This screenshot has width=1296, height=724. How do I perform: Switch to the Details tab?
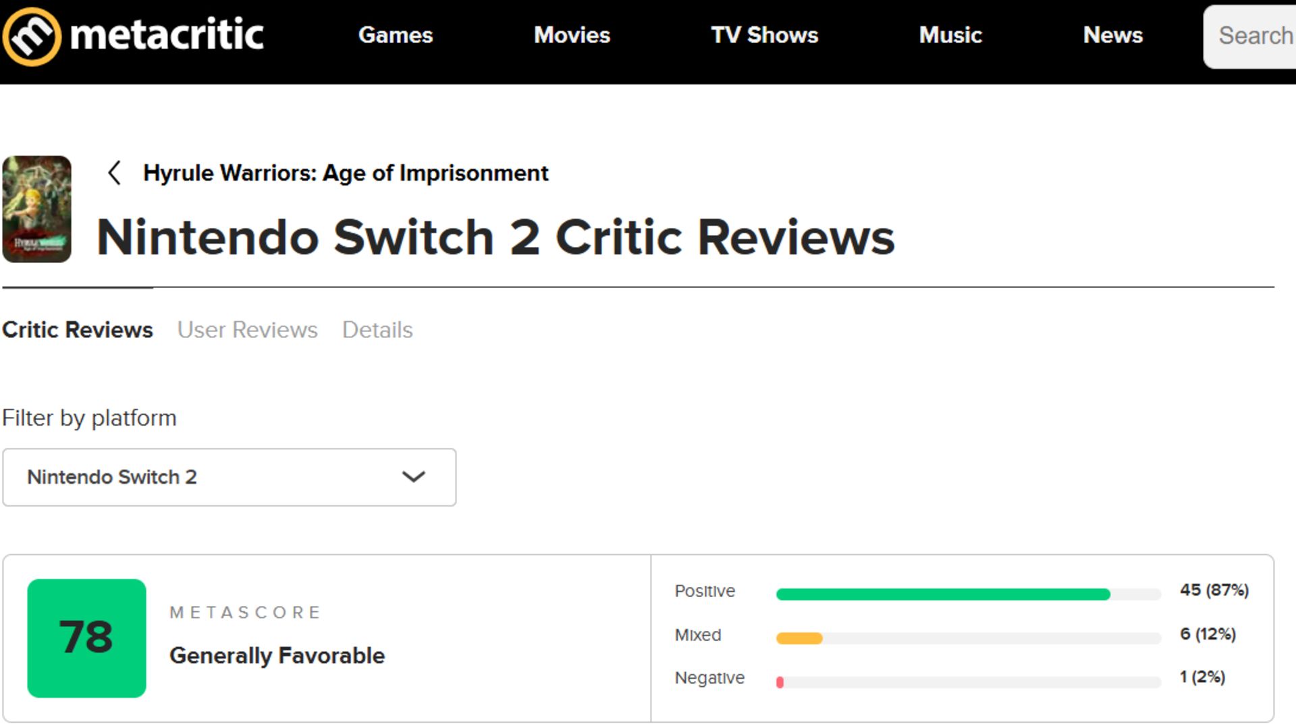[377, 330]
